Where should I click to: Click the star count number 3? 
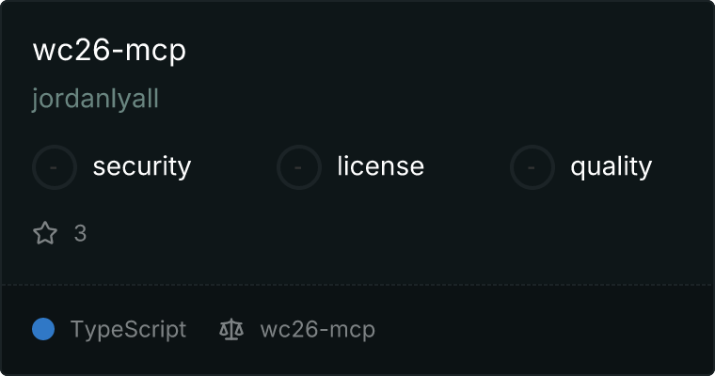pos(80,233)
